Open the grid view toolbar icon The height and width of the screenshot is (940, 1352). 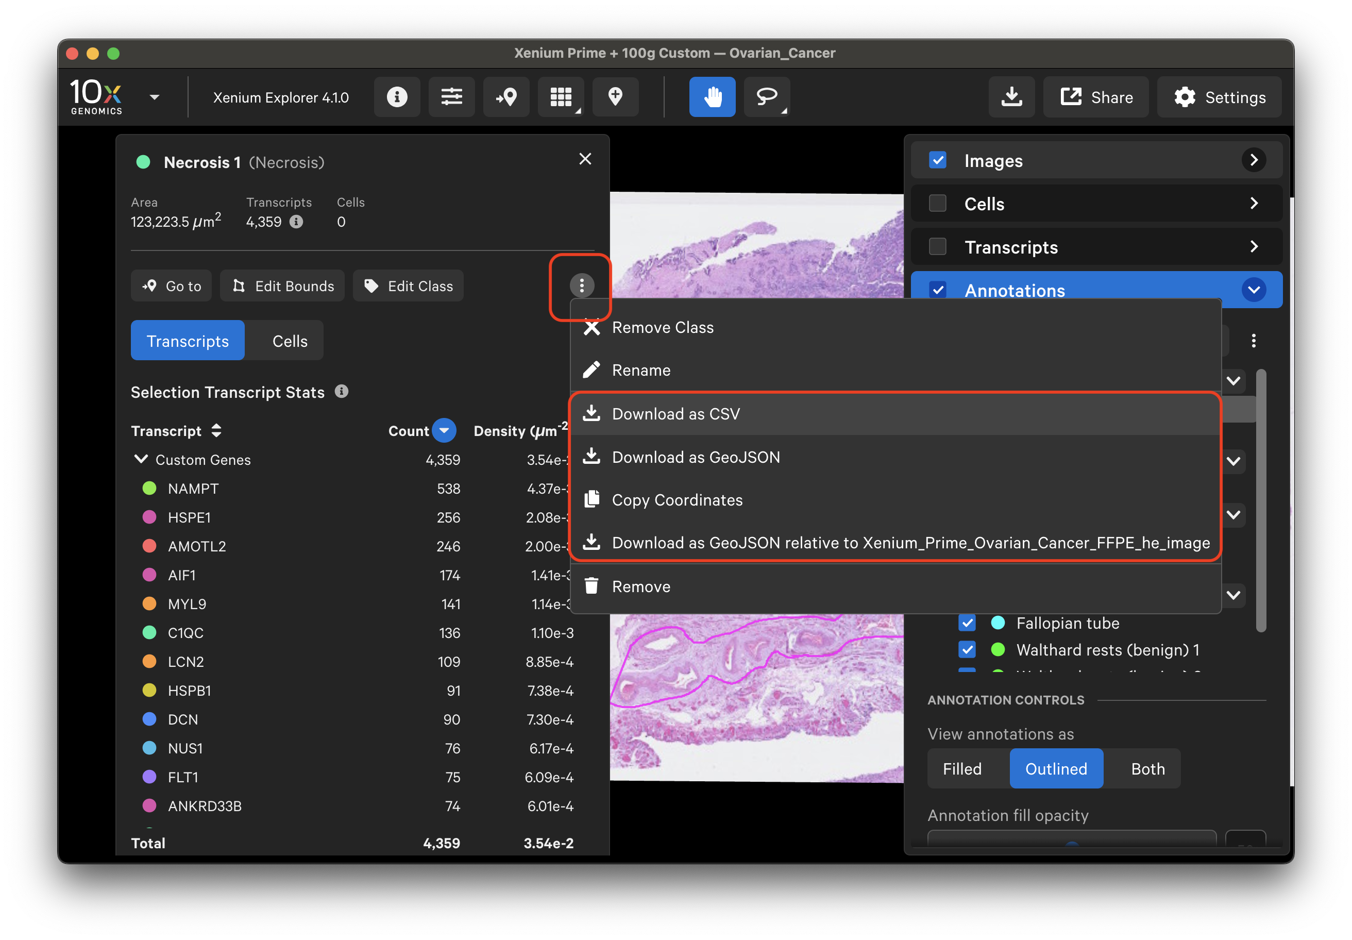click(x=561, y=97)
